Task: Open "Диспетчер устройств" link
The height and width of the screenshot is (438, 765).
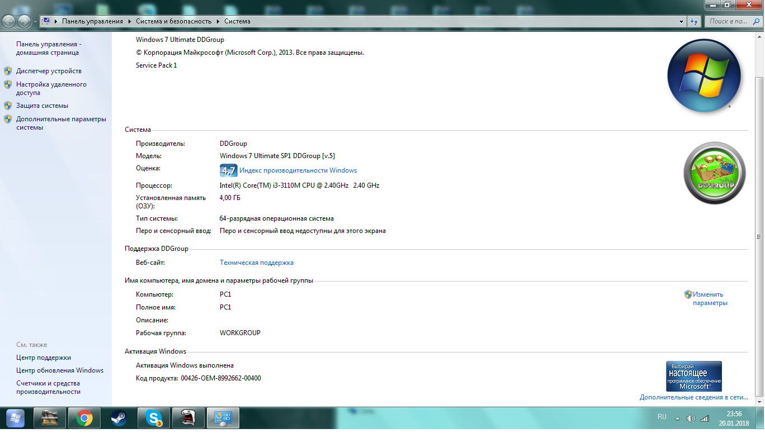Action: 49,71
